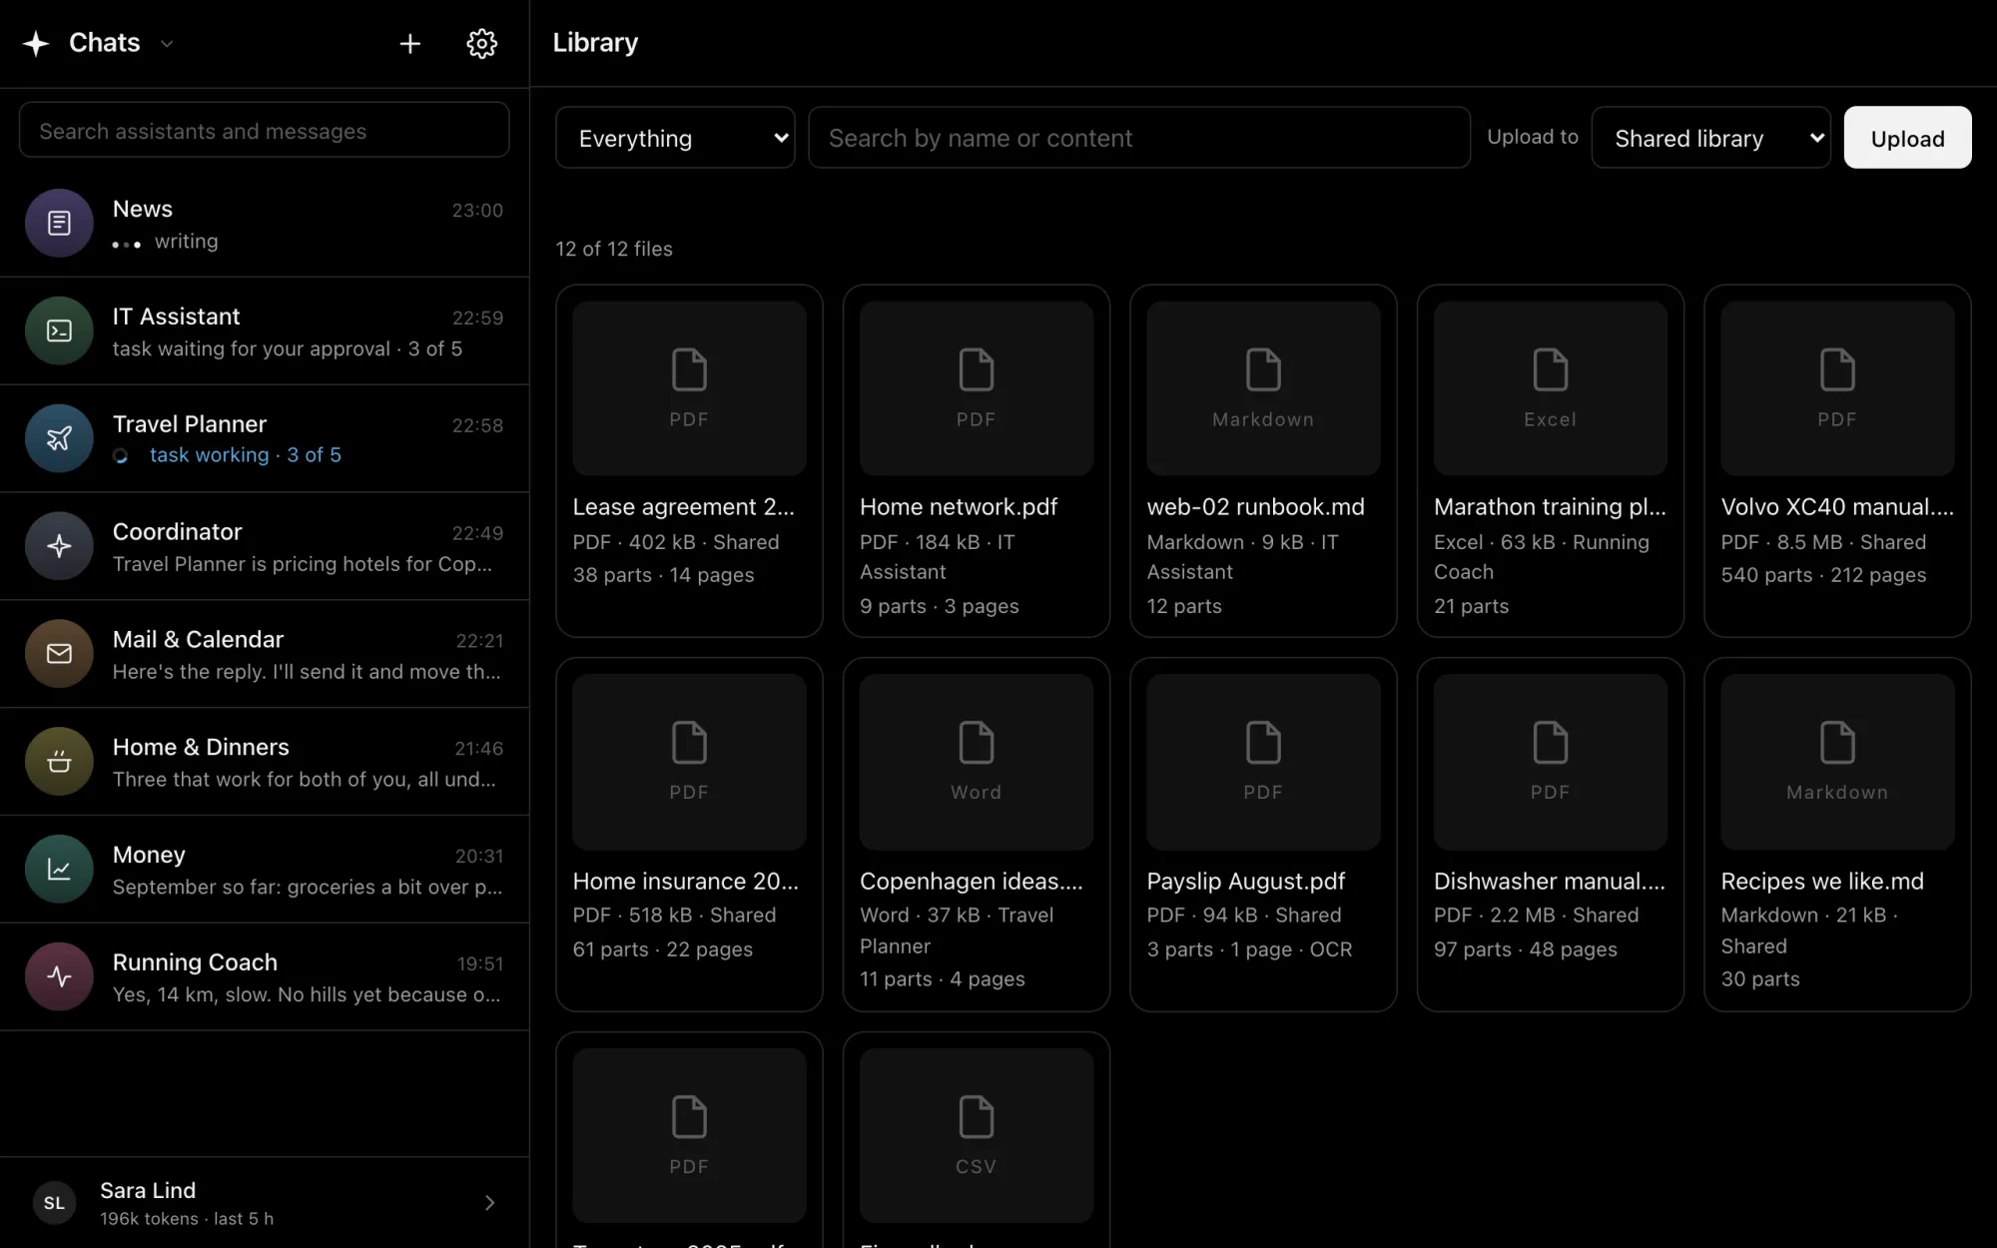The height and width of the screenshot is (1248, 1997).
Task: Click the '196k tokens · last 5 h' text
Action: coord(187,1219)
